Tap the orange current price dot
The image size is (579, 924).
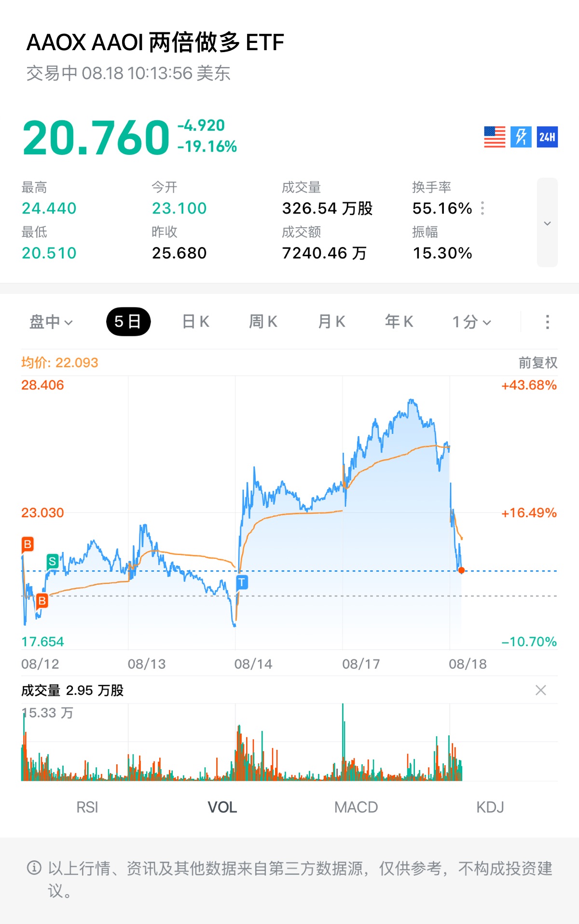[461, 570]
